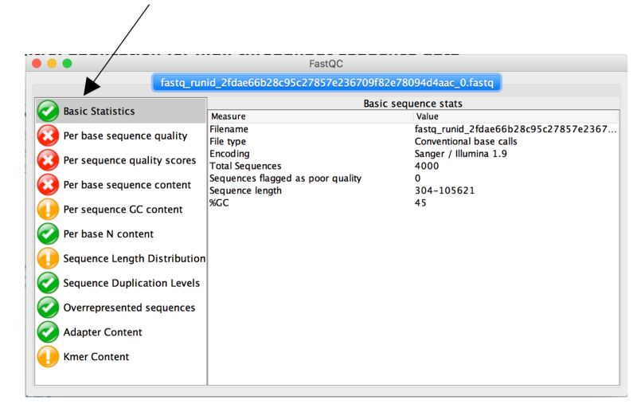Click the Encoding row label
The height and width of the screenshot is (408, 637).
[x=229, y=154]
